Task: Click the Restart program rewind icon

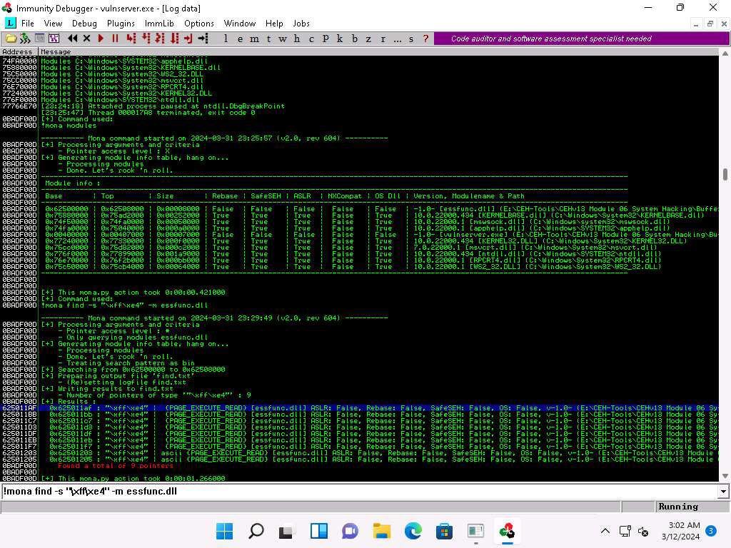Action: 73,39
